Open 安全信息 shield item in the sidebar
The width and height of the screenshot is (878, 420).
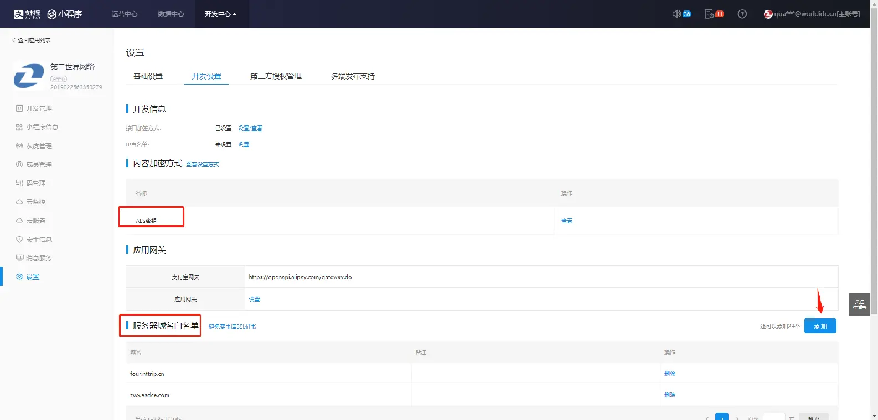[x=39, y=239]
